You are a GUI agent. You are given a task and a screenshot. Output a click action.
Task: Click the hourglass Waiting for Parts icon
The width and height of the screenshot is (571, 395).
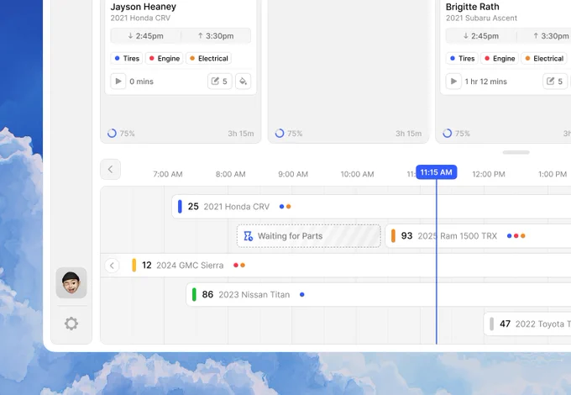click(x=248, y=236)
